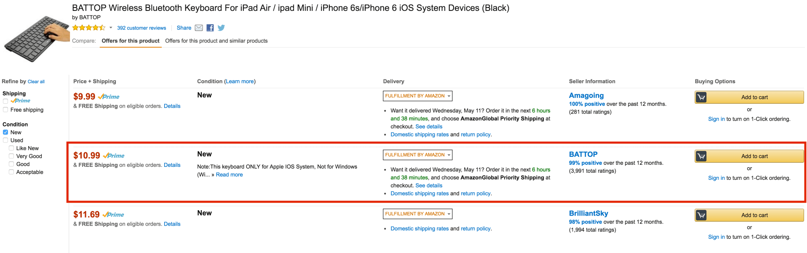Share product on Twitter bird icon
The image size is (807, 253).
click(x=221, y=28)
